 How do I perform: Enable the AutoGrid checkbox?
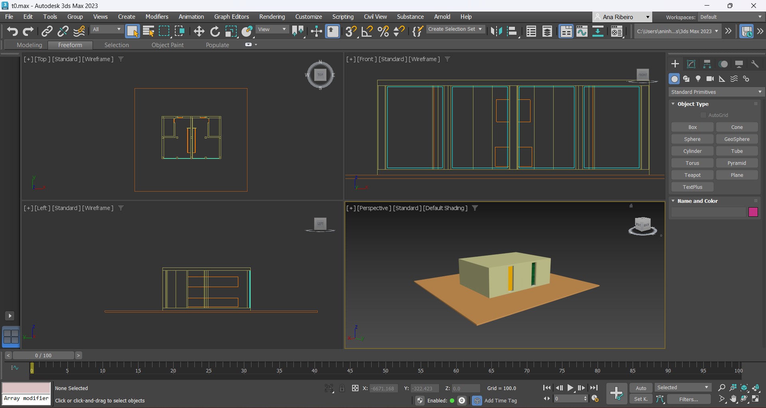703,115
